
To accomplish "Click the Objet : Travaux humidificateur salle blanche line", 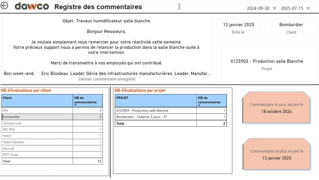I will (106, 21).
